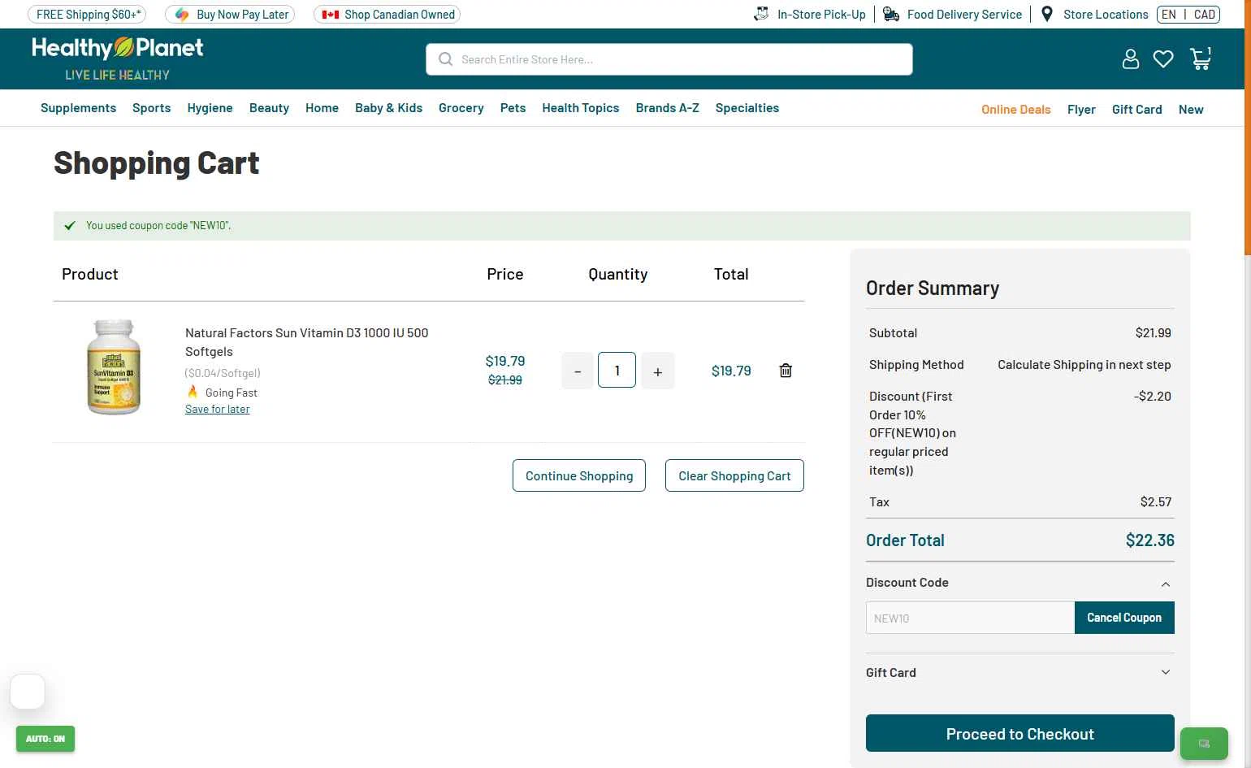Viewport: 1251px width, 768px height.
Task: Click FREE Shipping $60+ badge
Action: click(87, 14)
